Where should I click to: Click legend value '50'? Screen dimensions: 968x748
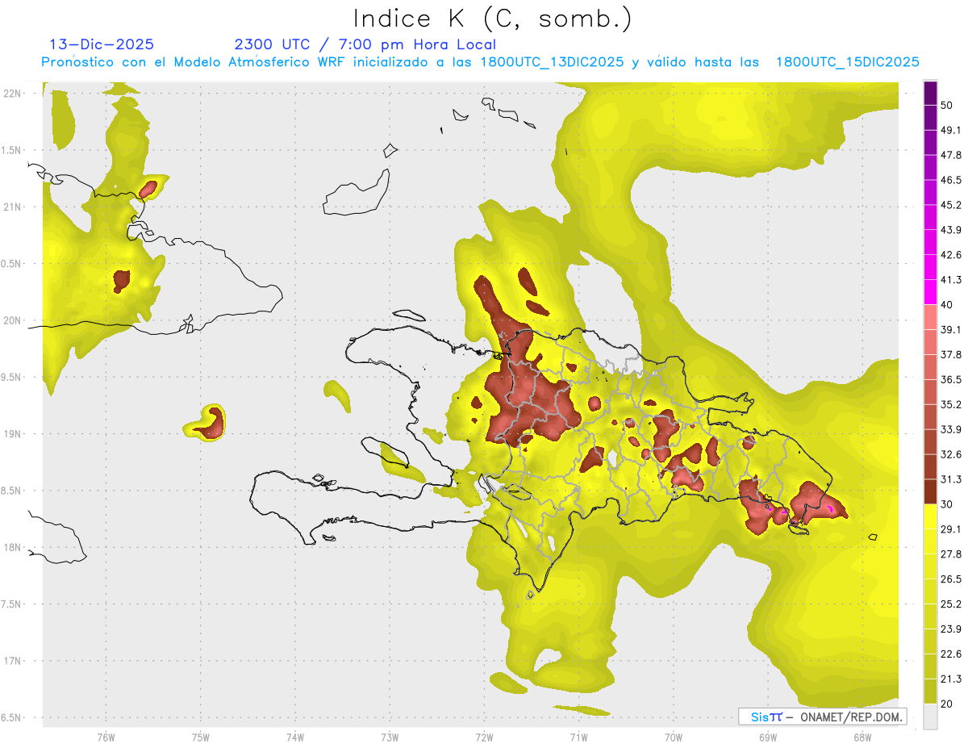coord(947,105)
